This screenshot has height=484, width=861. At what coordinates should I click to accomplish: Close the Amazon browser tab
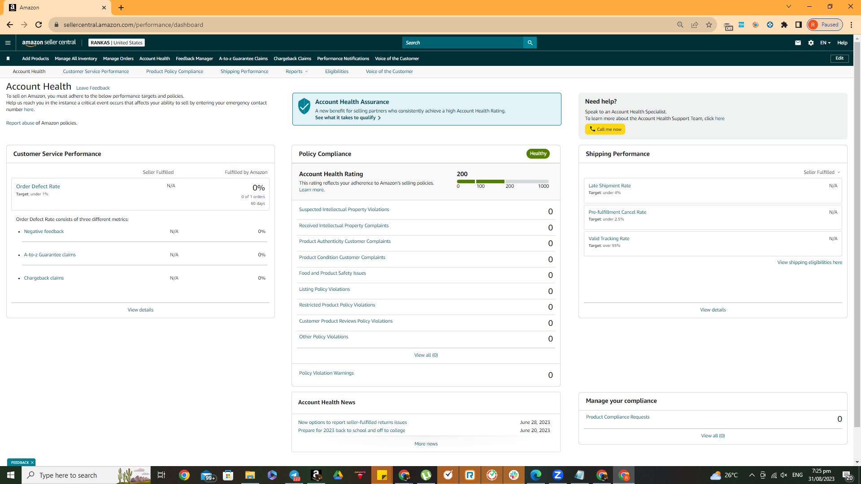click(x=104, y=8)
